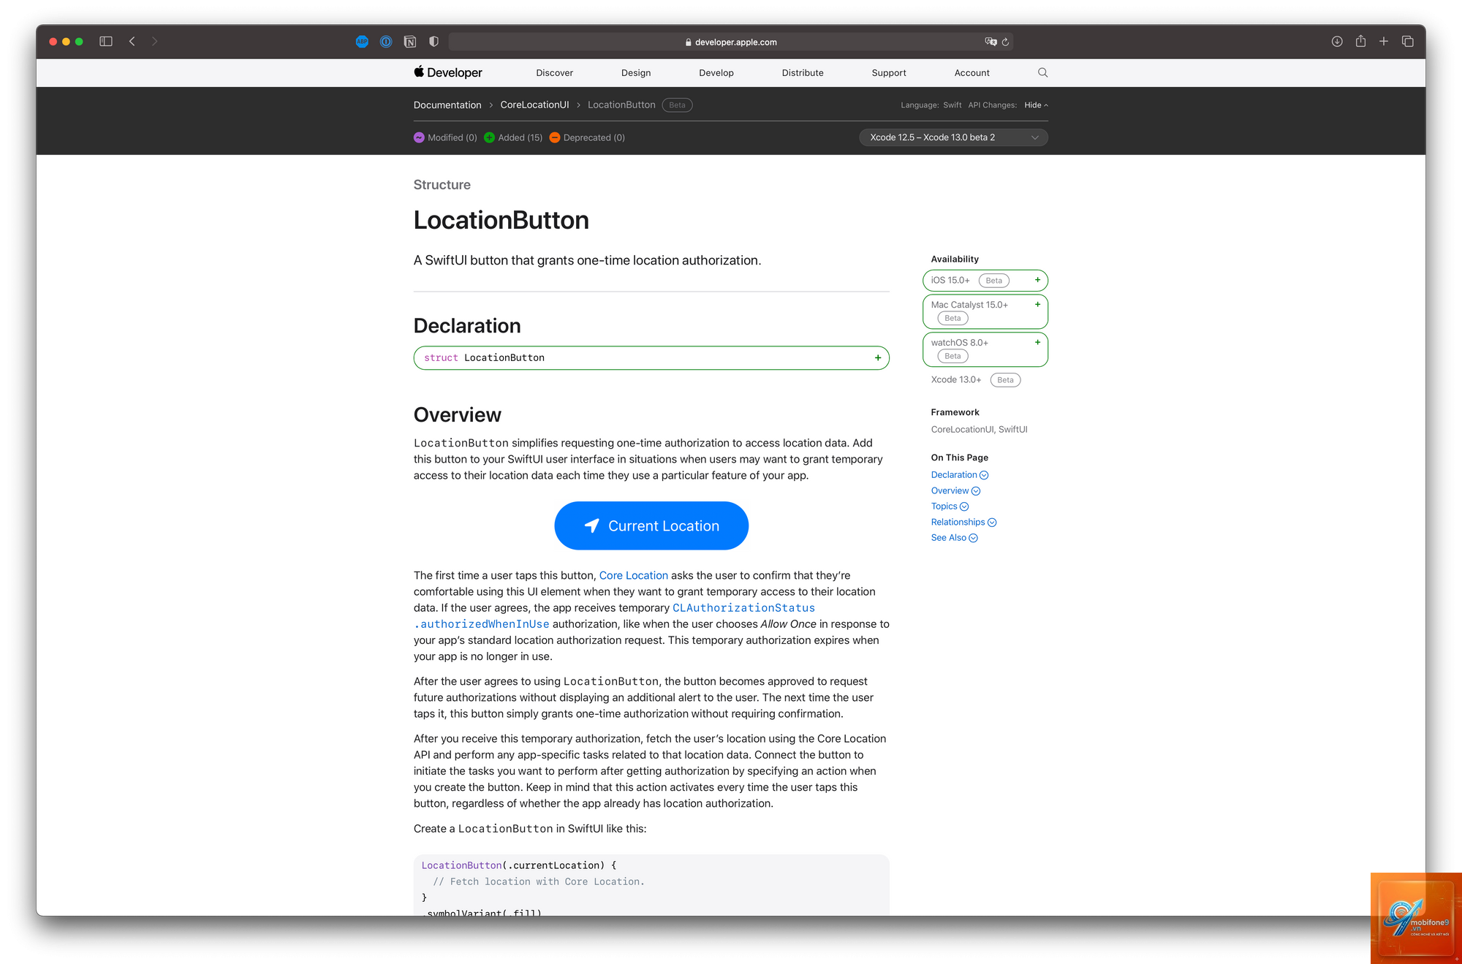Viewport: 1462px width, 964px height.
Task: Click the orange Deprecated (0) indicator
Action: tap(587, 137)
